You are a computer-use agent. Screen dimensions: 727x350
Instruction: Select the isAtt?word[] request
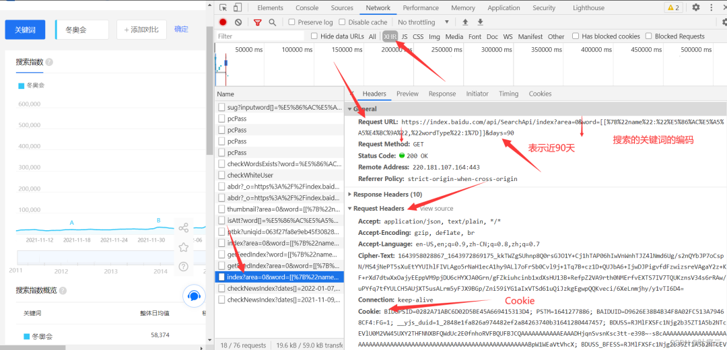pyautogui.click(x=279, y=220)
